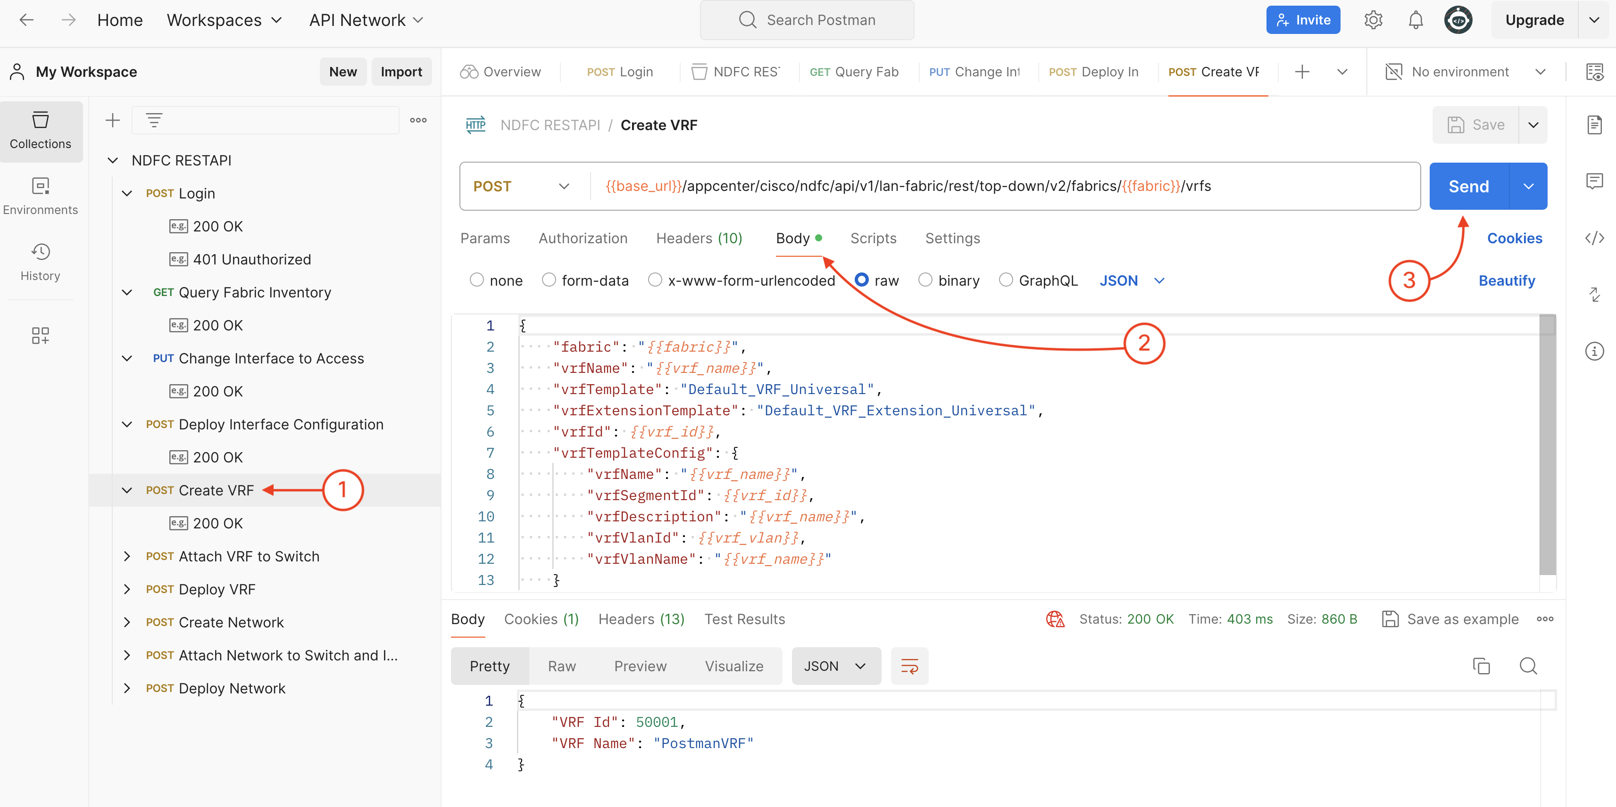1616x807 pixels.
Task: Open the comments icon in right sidebar
Action: [x=1595, y=181]
